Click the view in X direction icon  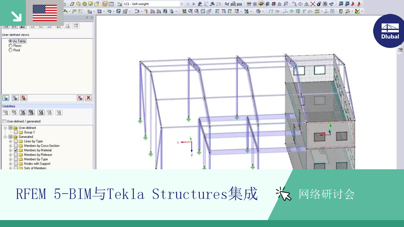(x=217, y=11)
